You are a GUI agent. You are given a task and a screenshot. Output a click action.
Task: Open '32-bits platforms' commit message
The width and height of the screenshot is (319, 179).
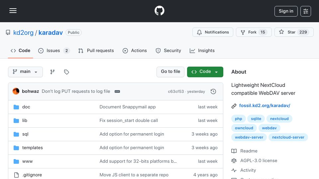tap(138, 161)
